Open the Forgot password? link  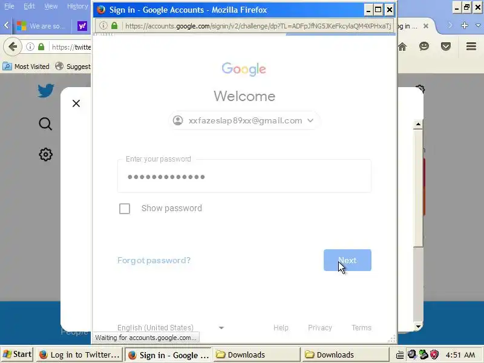[154, 260]
